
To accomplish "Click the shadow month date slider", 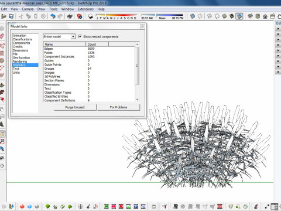I will pos(116,15).
